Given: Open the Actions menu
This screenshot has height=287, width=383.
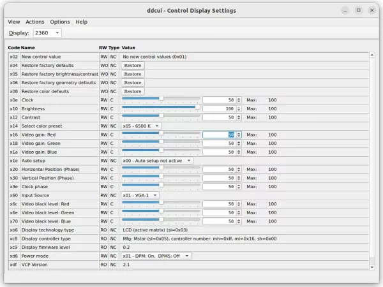Looking at the screenshot, I should pyautogui.click(x=35, y=22).
